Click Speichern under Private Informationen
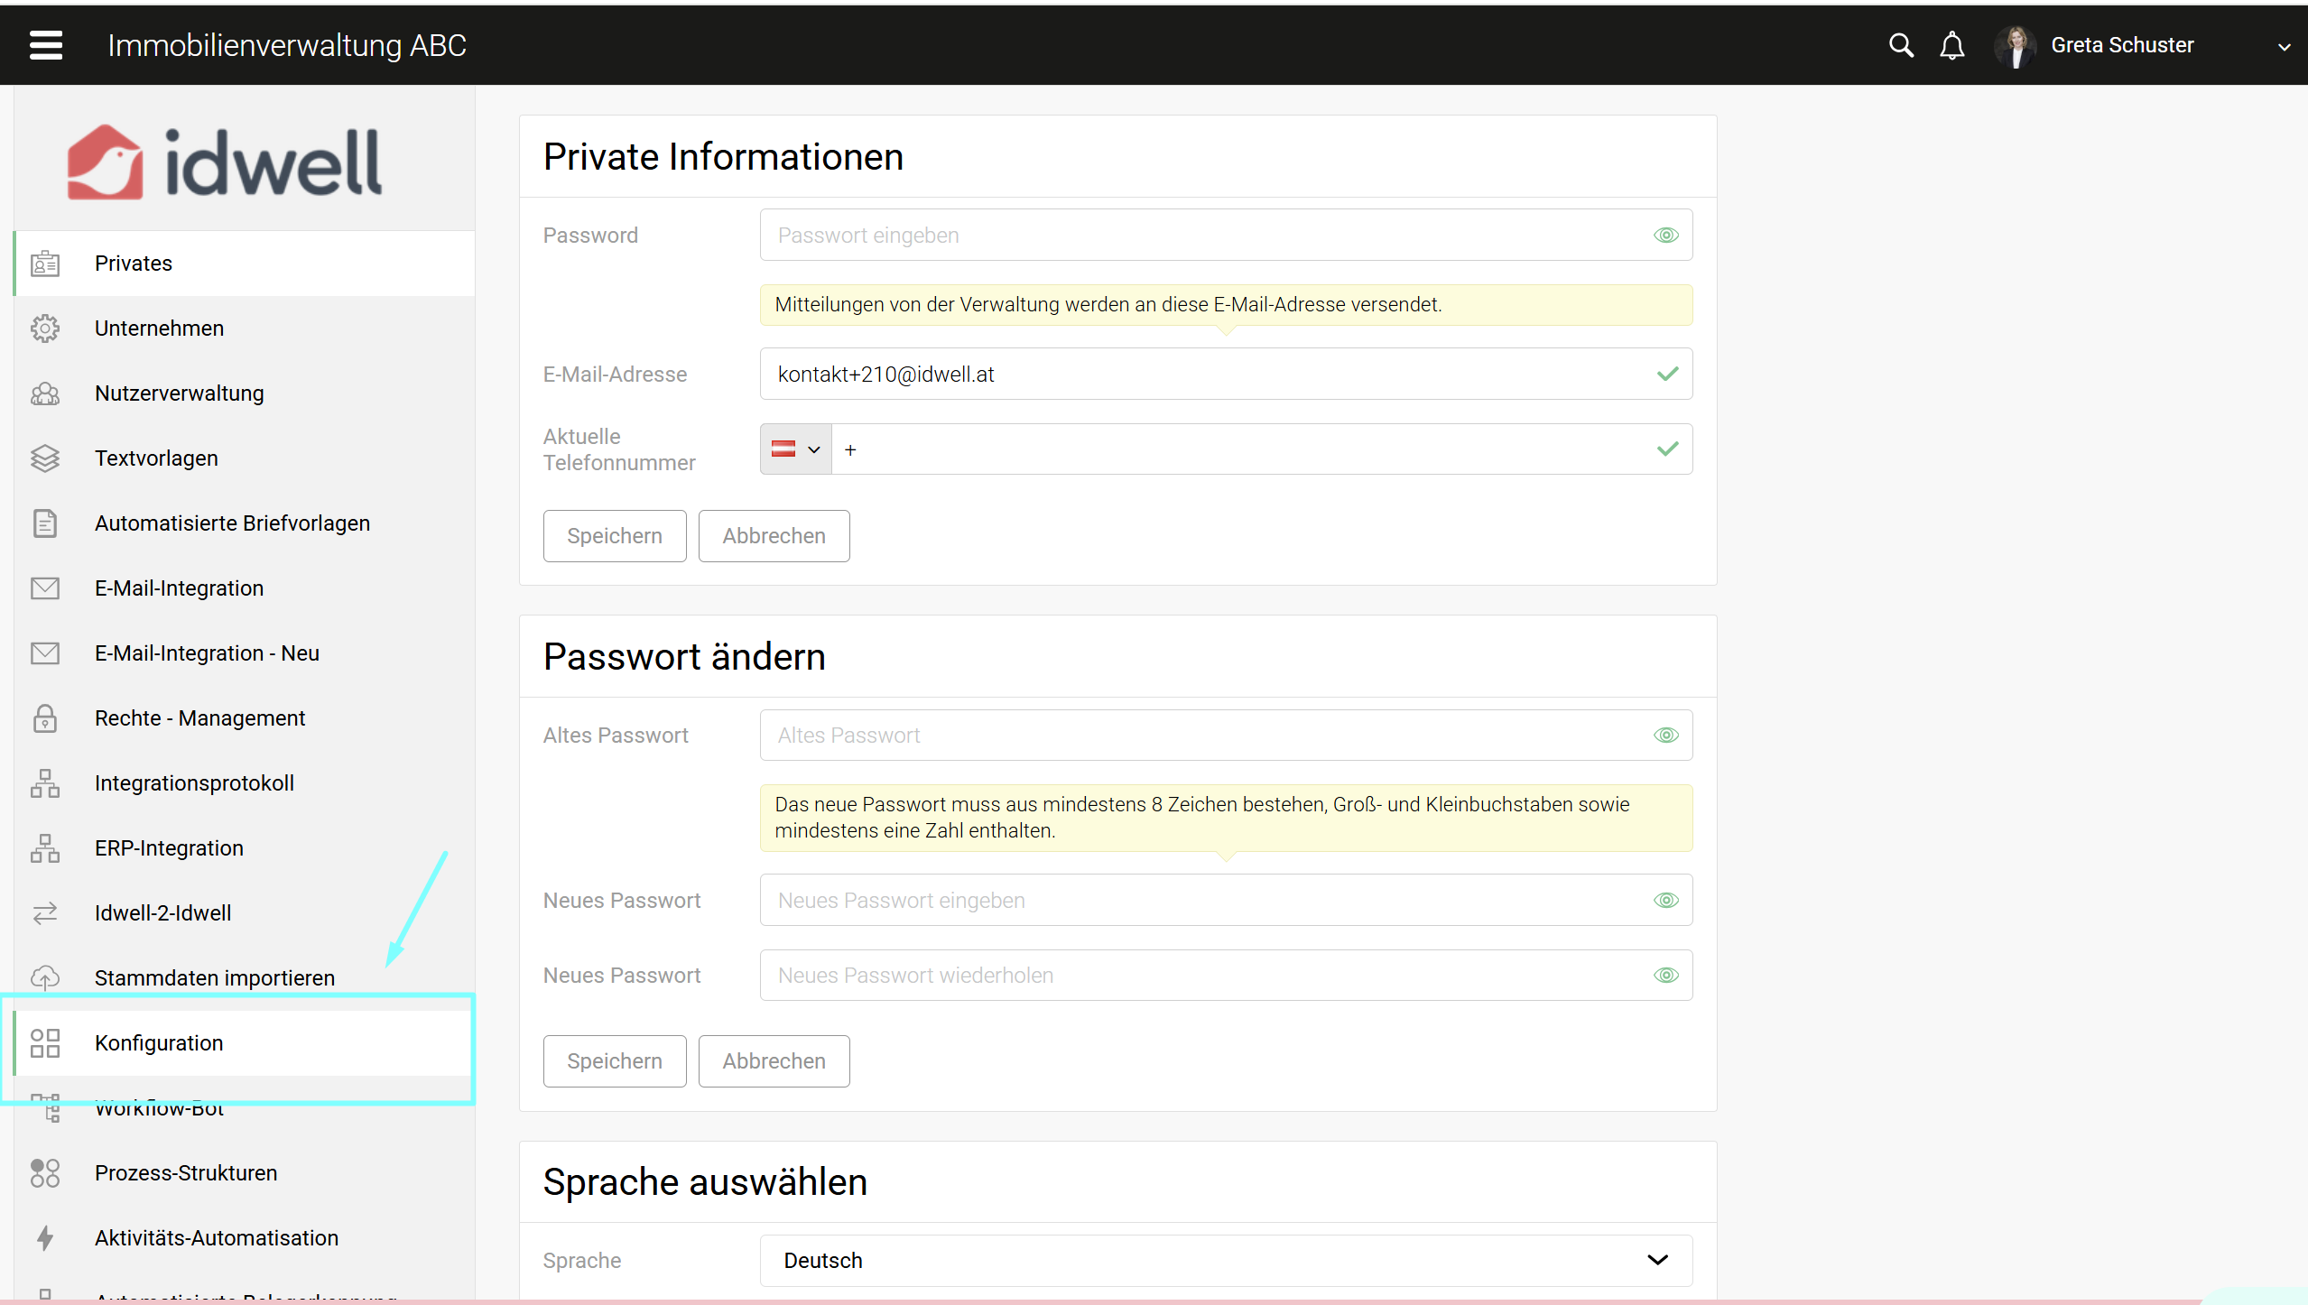Image resolution: width=2308 pixels, height=1305 pixels. coord(614,536)
